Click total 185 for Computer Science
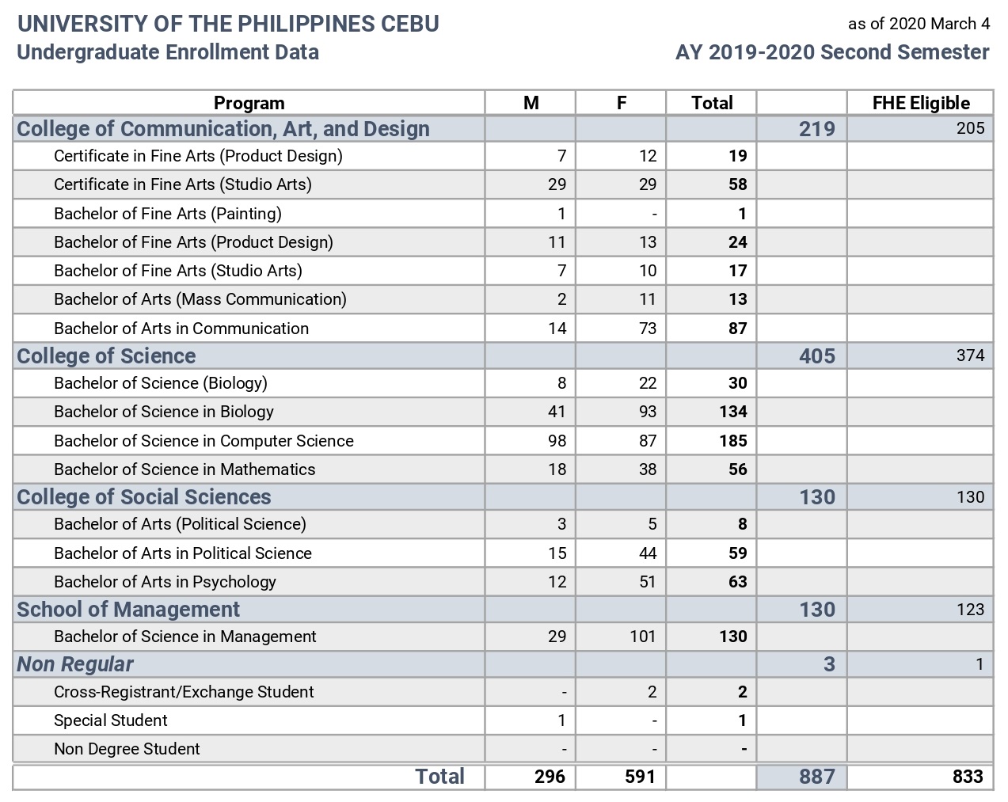Screen dimensions: 1008x802 pyautogui.click(x=733, y=441)
